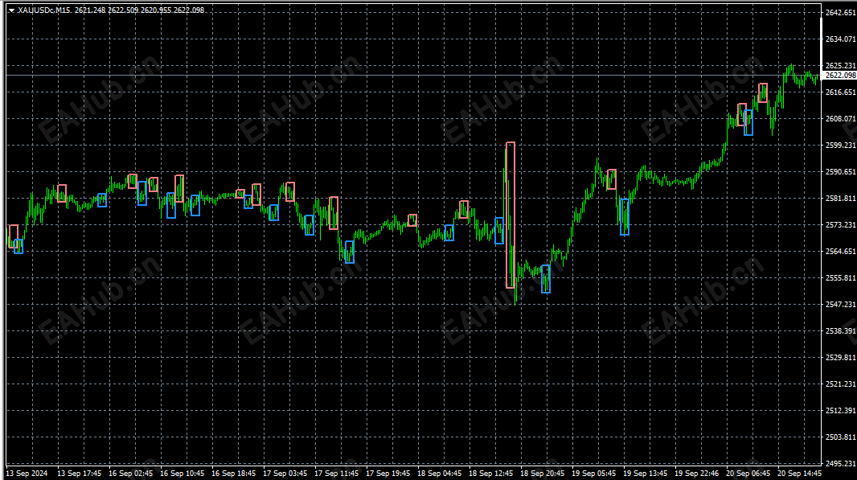Click time axis label 20 Sep 06:45
The image size is (857, 480).
pyautogui.click(x=748, y=474)
